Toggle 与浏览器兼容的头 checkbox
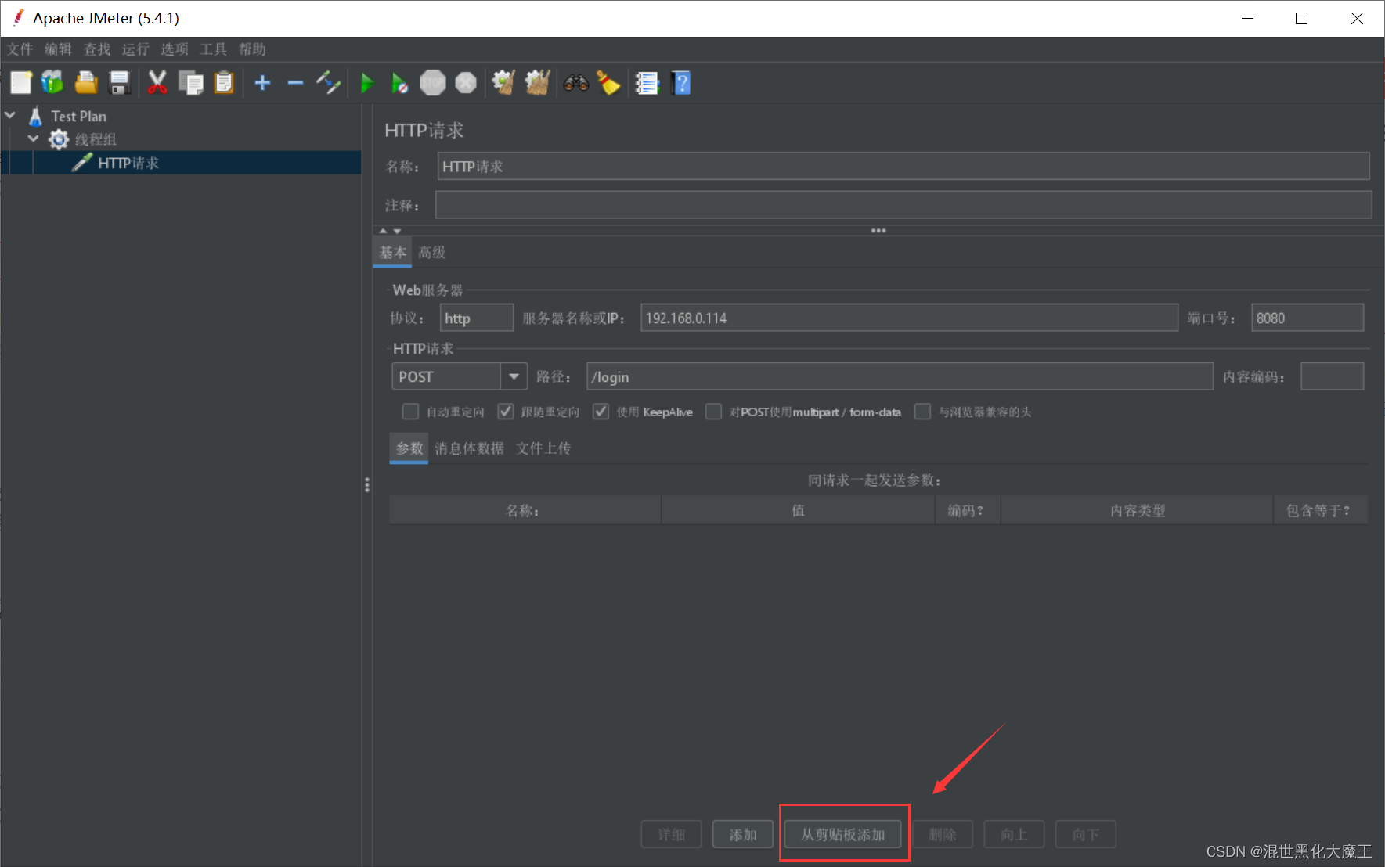The width and height of the screenshot is (1385, 867). pos(923,412)
